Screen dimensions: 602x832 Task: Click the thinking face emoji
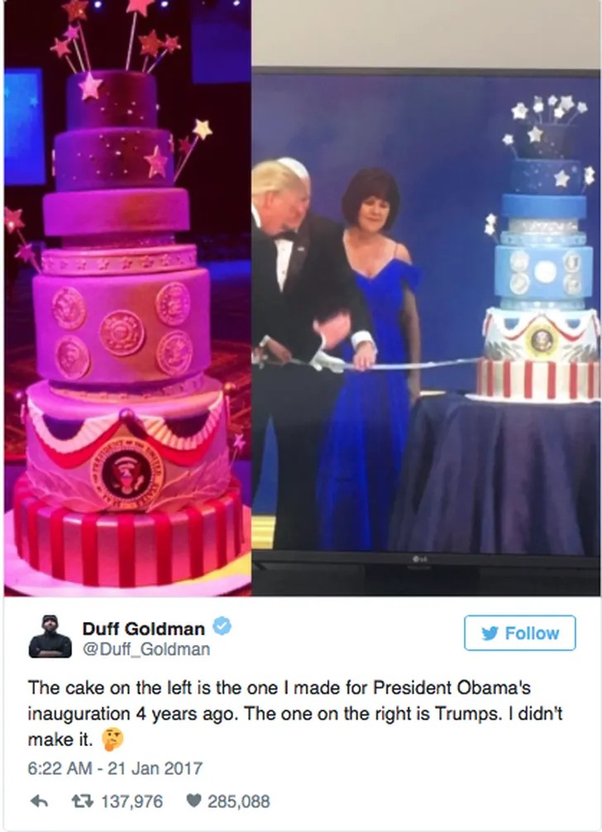pyautogui.click(x=112, y=739)
